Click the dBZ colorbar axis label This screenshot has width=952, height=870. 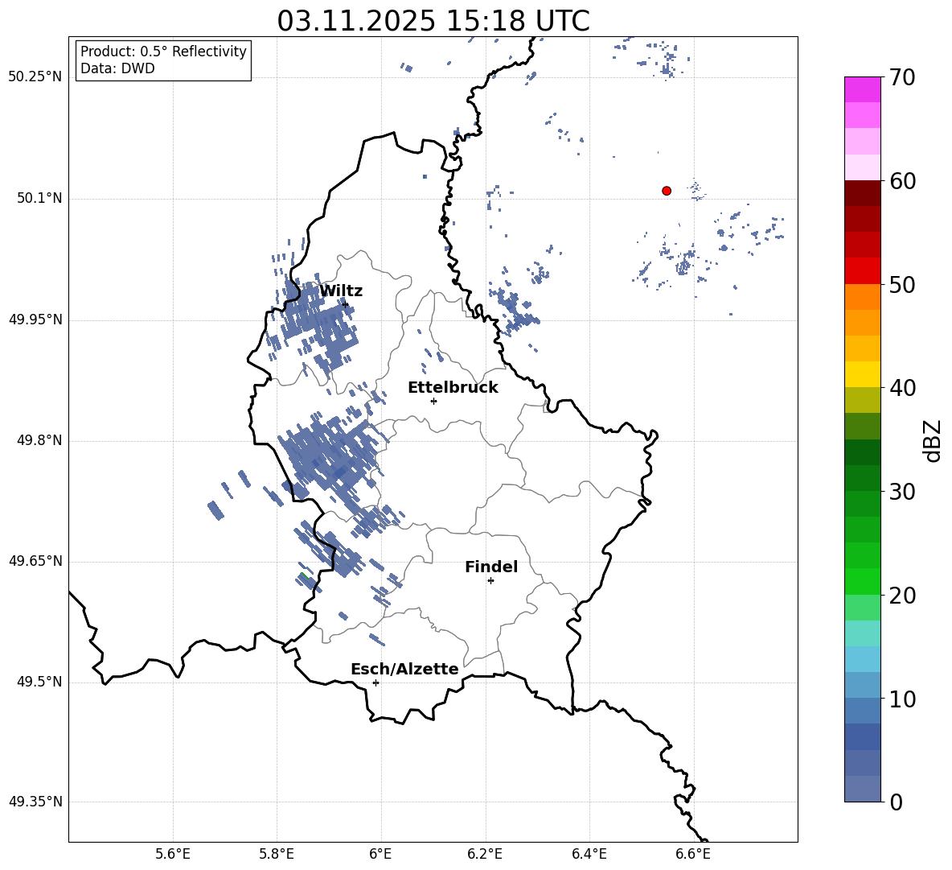[x=934, y=440]
